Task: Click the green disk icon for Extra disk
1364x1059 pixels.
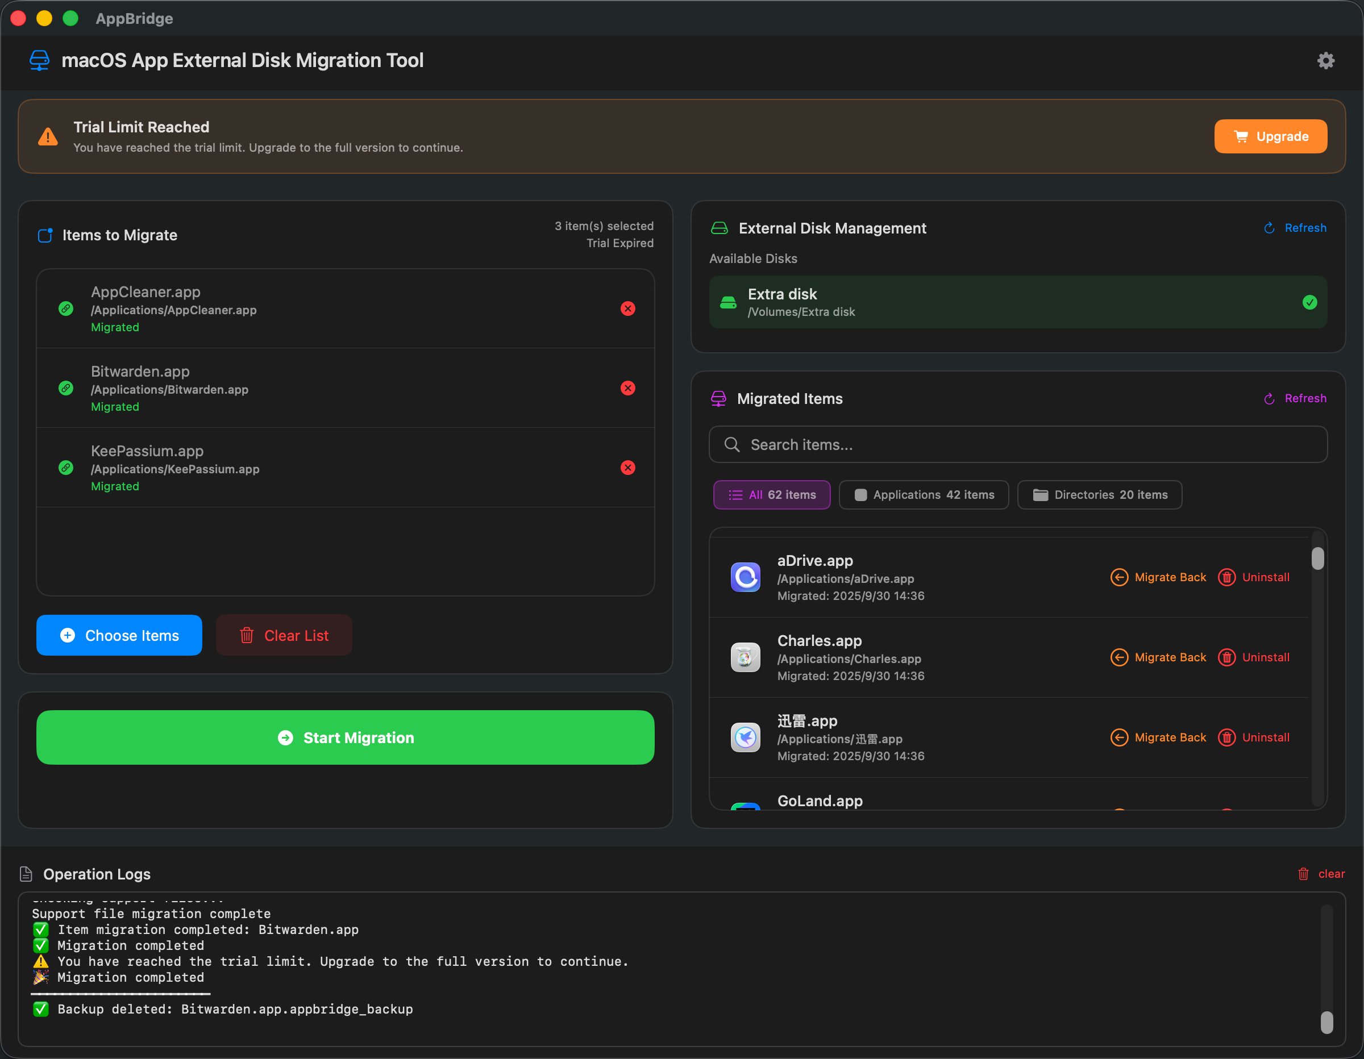Action: click(728, 302)
